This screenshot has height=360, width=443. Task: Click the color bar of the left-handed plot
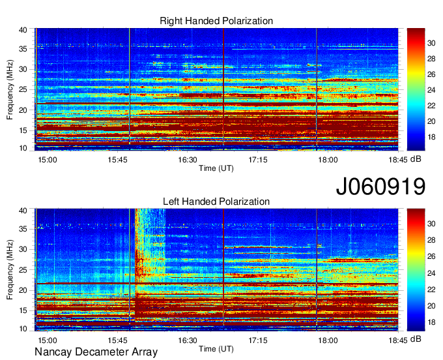click(x=416, y=269)
